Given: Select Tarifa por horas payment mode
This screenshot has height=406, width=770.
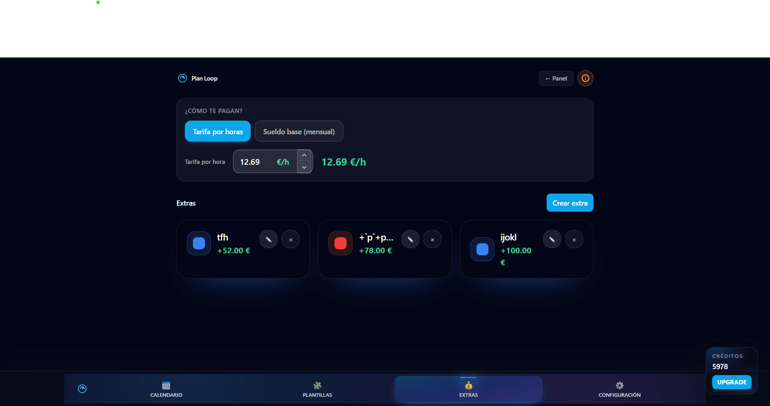Looking at the screenshot, I should [x=218, y=131].
